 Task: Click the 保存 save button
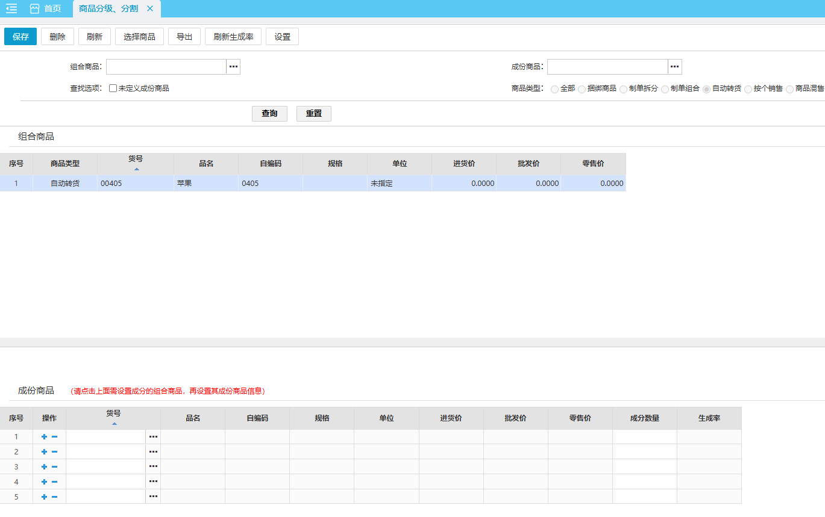coord(20,37)
